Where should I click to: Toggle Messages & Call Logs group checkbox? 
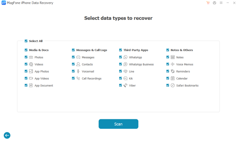pyautogui.click(x=73, y=50)
